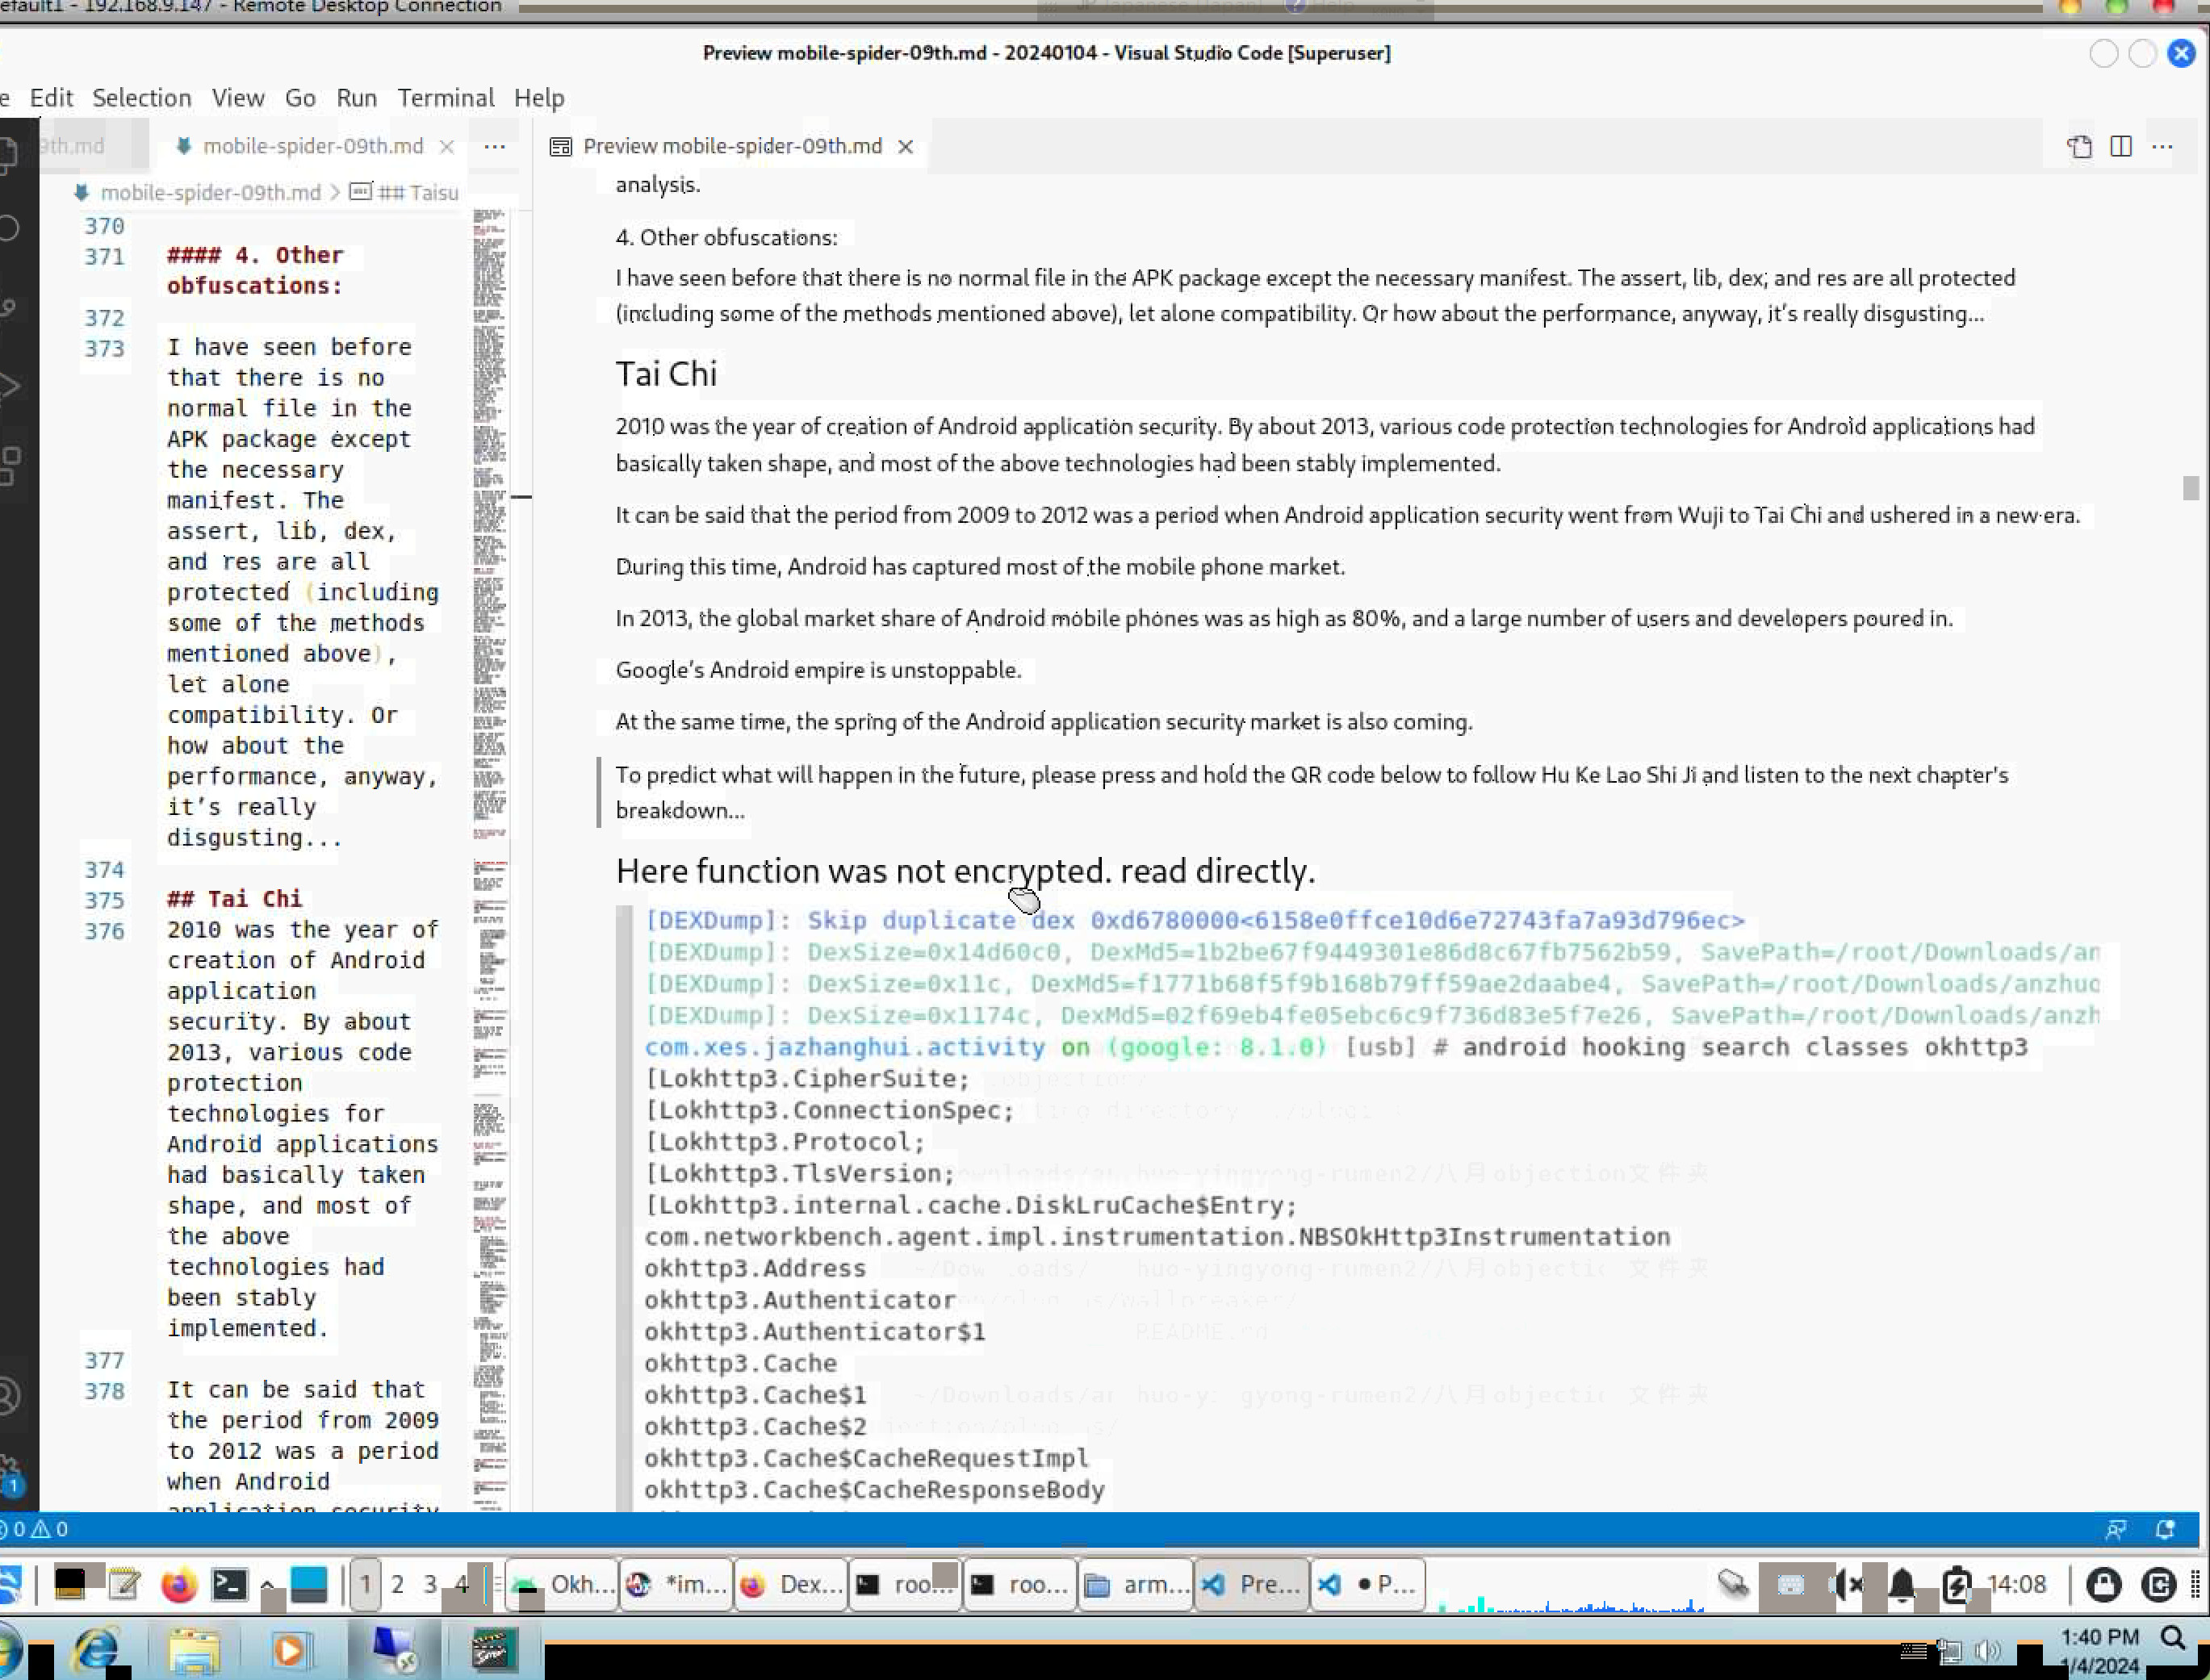This screenshot has width=2210, height=1680.
Task: Click the feedback icon in status bar
Action: (x=2116, y=1529)
